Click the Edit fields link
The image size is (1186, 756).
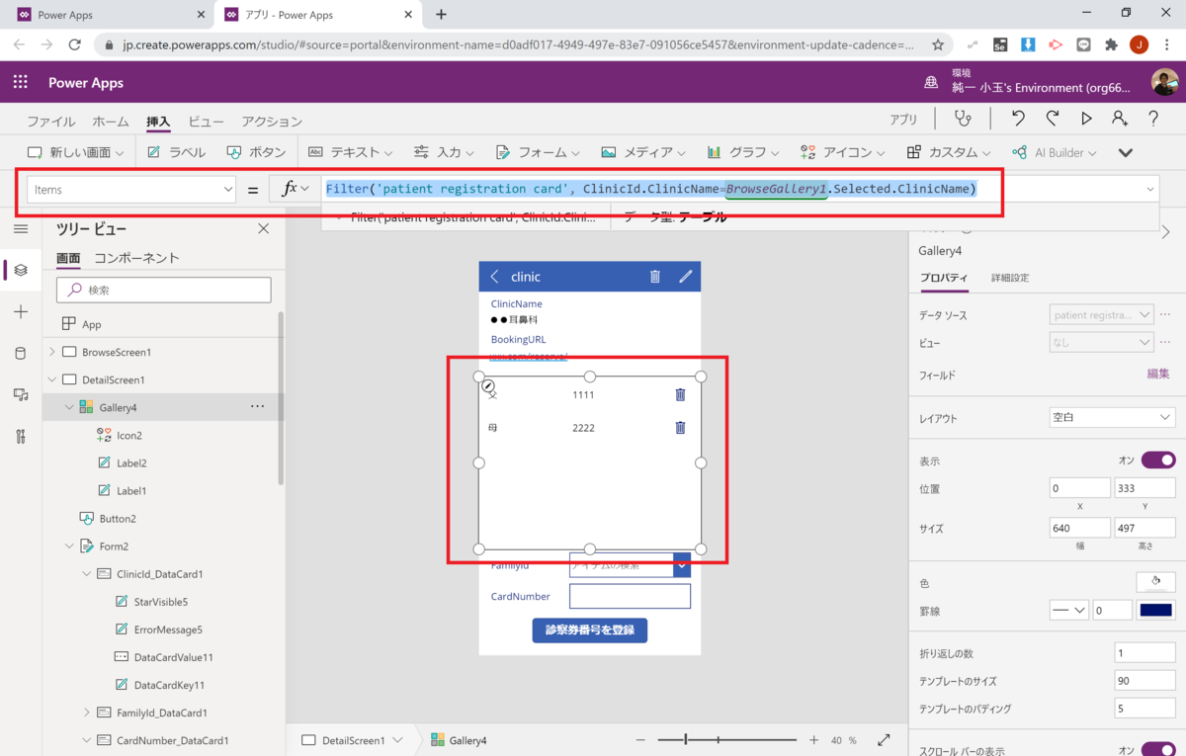[1157, 374]
